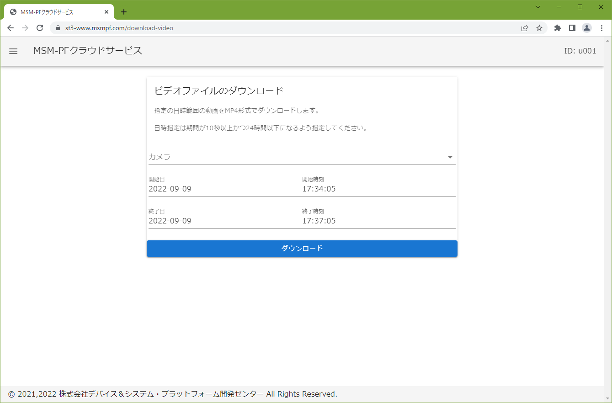Reload the page with the refresh icon
The height and width of the screenshot is (403, 612).
click(x=40, y=28)
